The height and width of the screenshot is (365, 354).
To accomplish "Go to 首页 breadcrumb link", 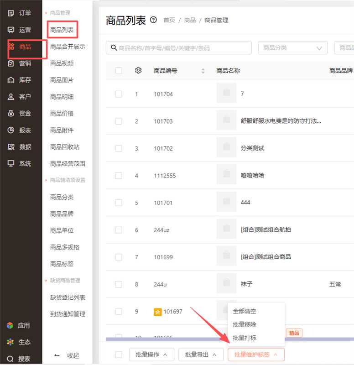I will [169, 20].
